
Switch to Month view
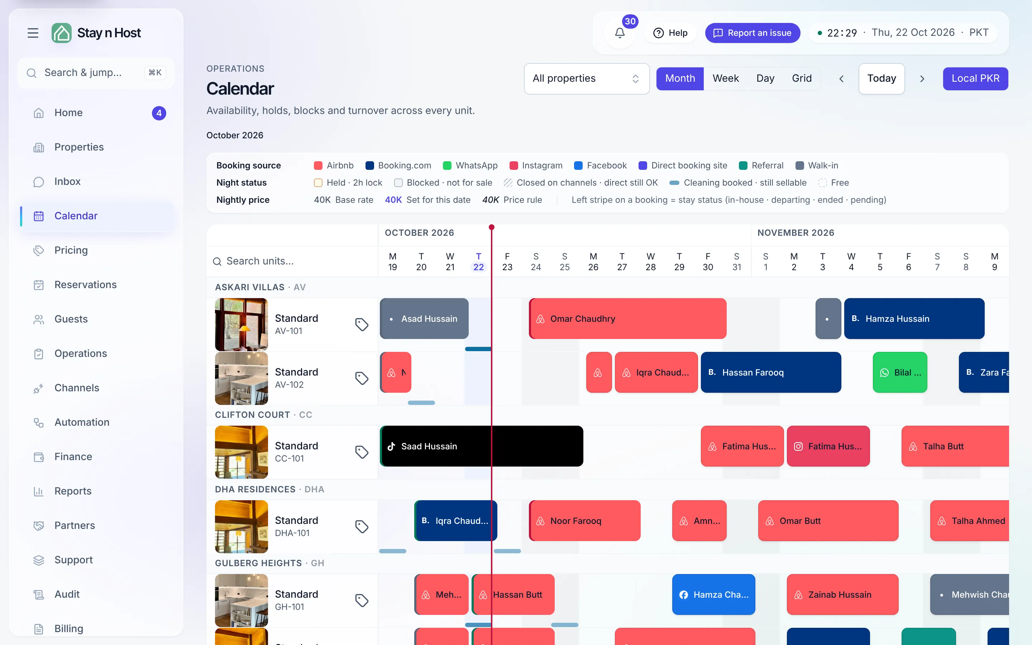tap(680, 78)
